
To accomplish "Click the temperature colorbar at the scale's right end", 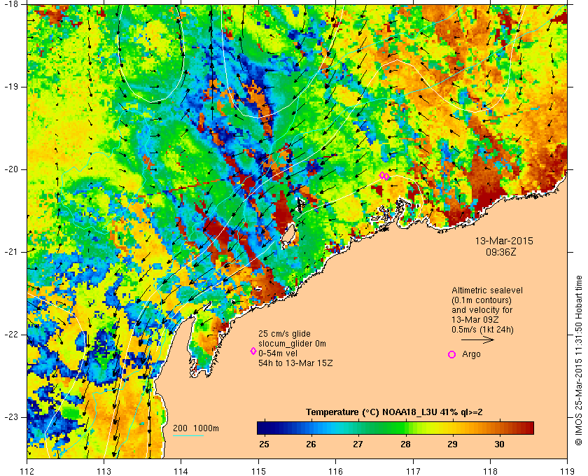I will (531, 428).
